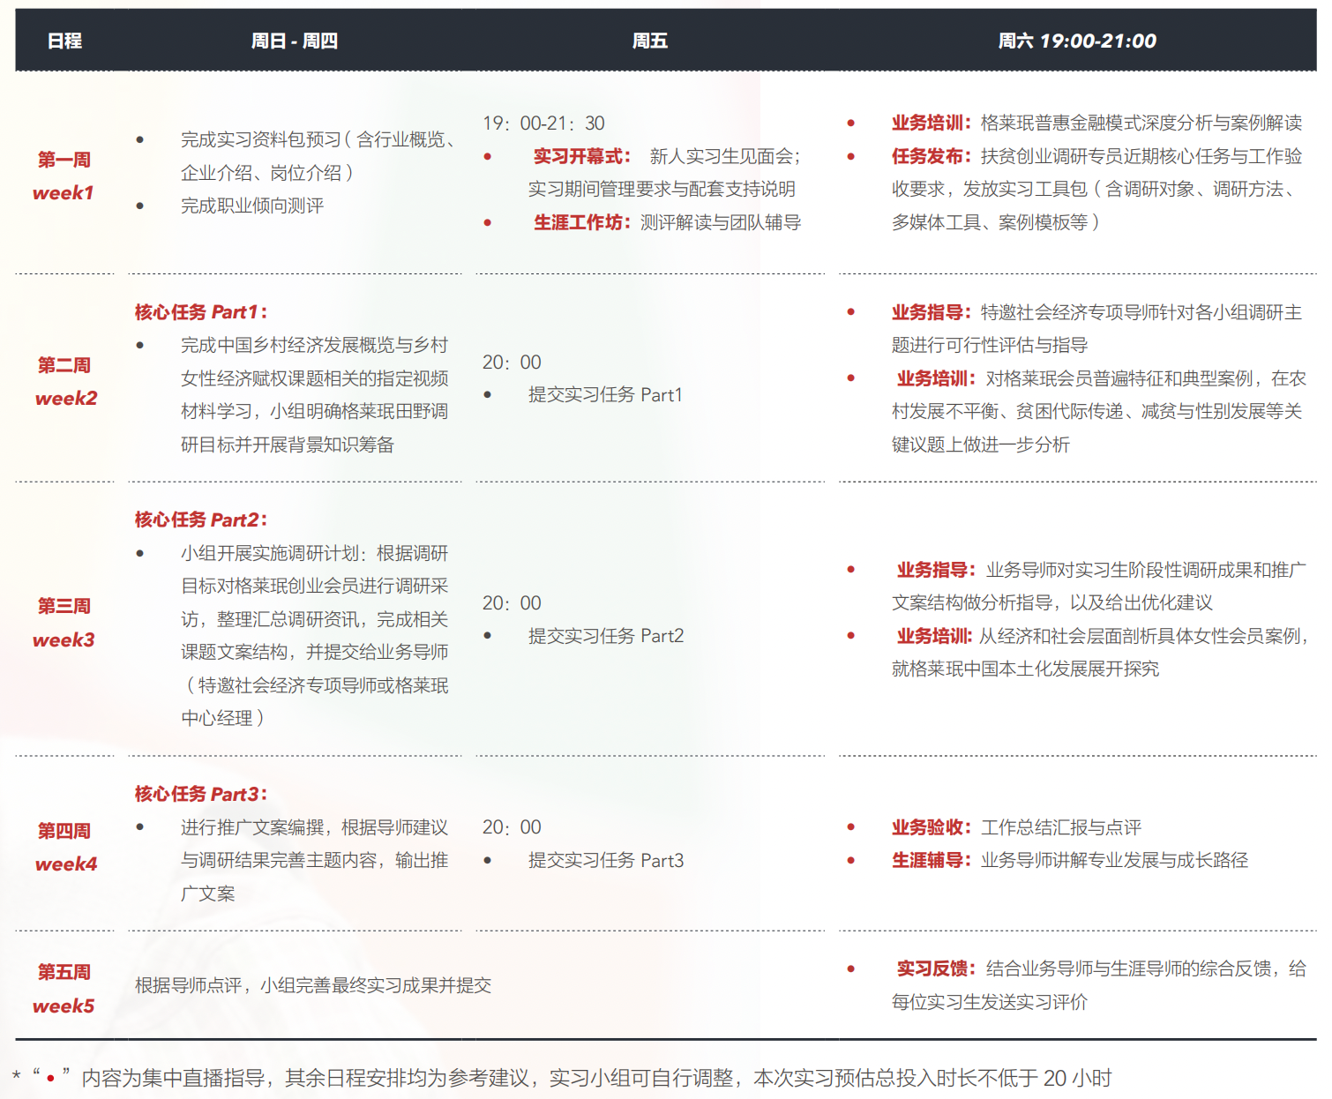Screen dimensions: 1332x1099
Task: Click '键议题上做进一步分析' line
Action: coord(981,445)
